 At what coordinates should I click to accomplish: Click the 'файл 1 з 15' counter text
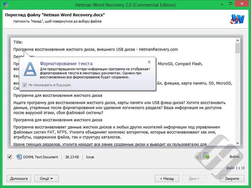pyautogui.click(x=235, y=168)
